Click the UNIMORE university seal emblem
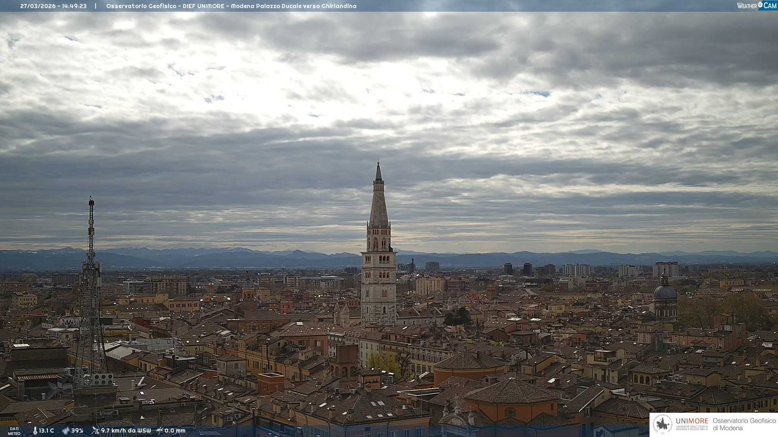Screen dimensions: 778x437 [x=663, y=424]
